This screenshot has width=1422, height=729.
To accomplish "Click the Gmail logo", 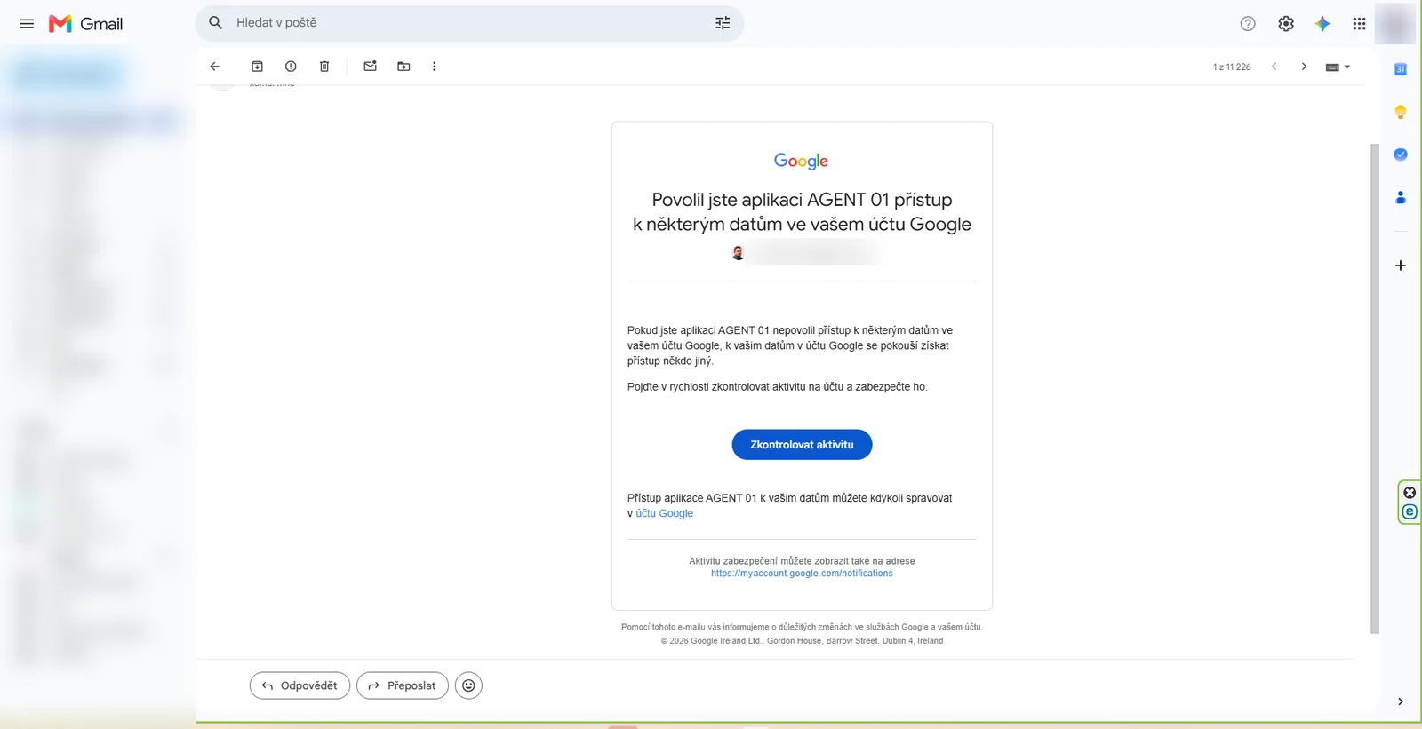I will (85, 24).
